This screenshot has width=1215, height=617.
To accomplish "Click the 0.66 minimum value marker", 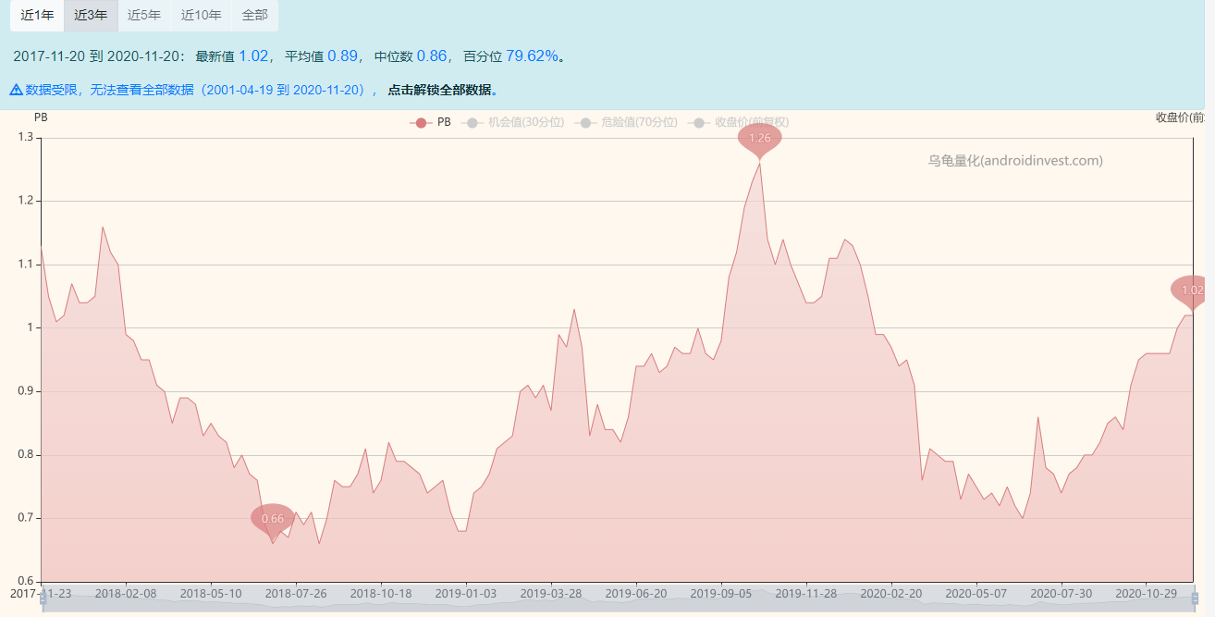I will click(x=273, y=518).
